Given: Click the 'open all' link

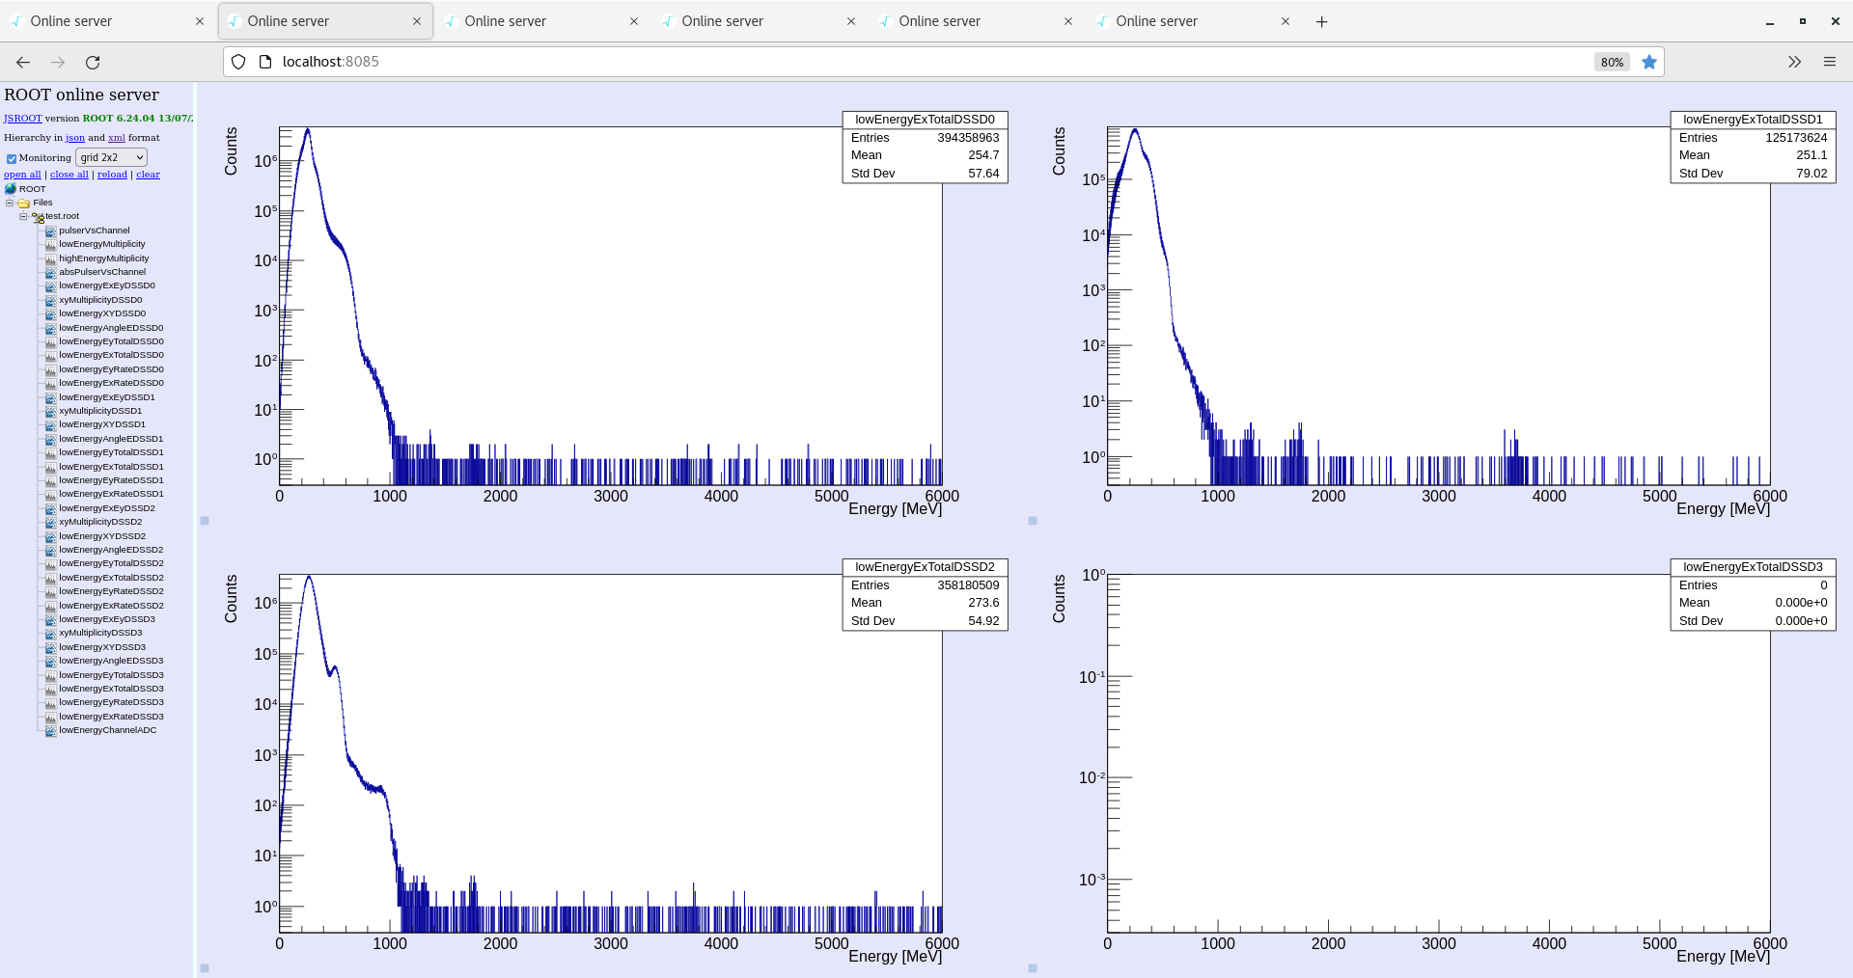Looking at the screenshot, I should pyautogui.click(x=22, y=175).
